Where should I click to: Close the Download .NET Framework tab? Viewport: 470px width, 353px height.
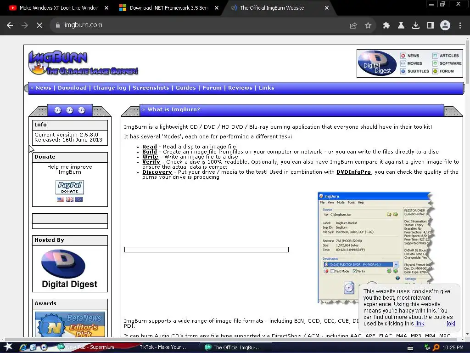217,8
